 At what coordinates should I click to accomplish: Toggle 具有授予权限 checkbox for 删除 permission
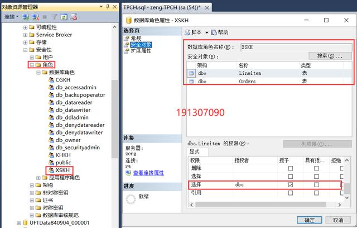[316, 169]
